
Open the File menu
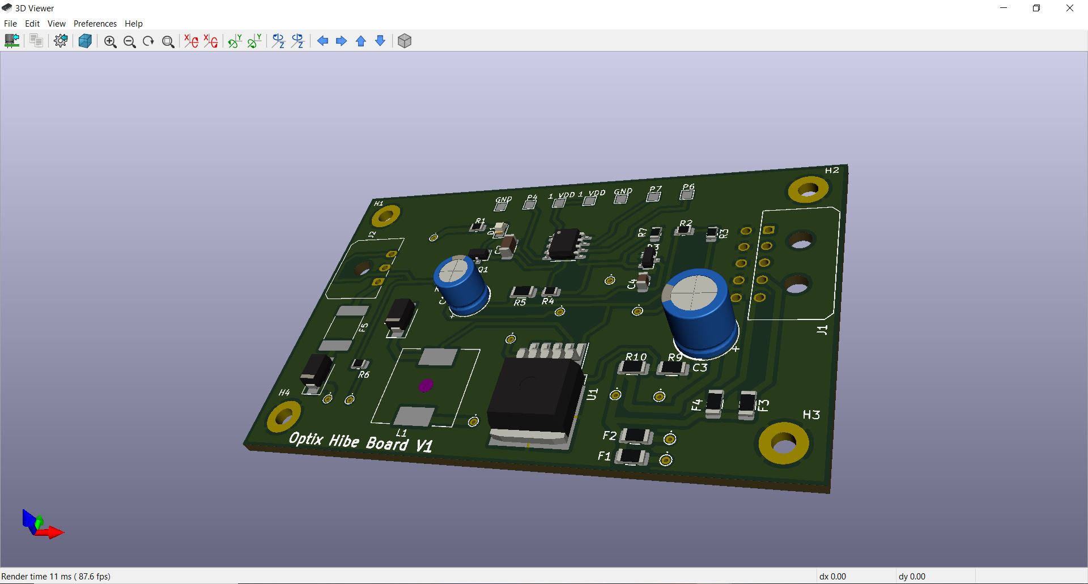coord(10,23)
